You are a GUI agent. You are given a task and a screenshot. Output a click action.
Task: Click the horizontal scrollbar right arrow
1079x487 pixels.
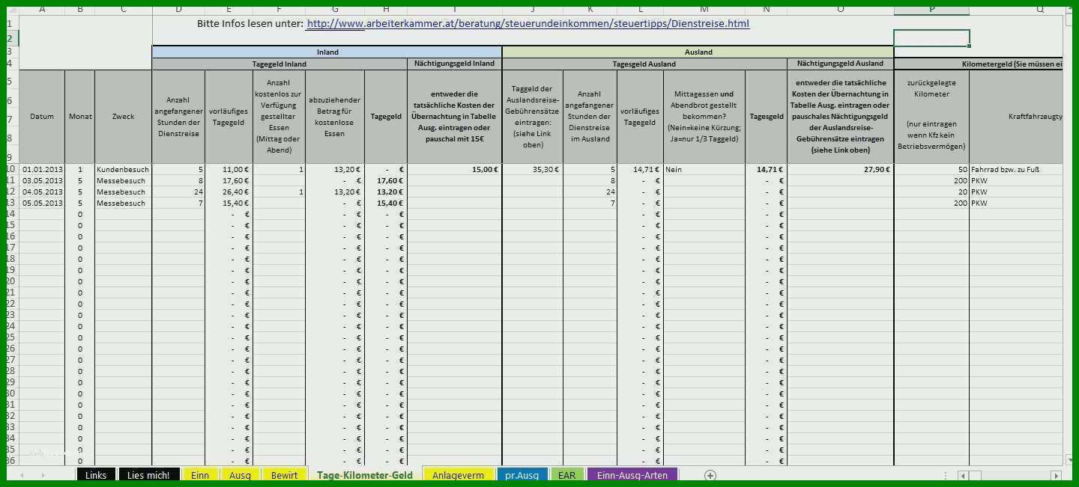(x=1056, y=475)
